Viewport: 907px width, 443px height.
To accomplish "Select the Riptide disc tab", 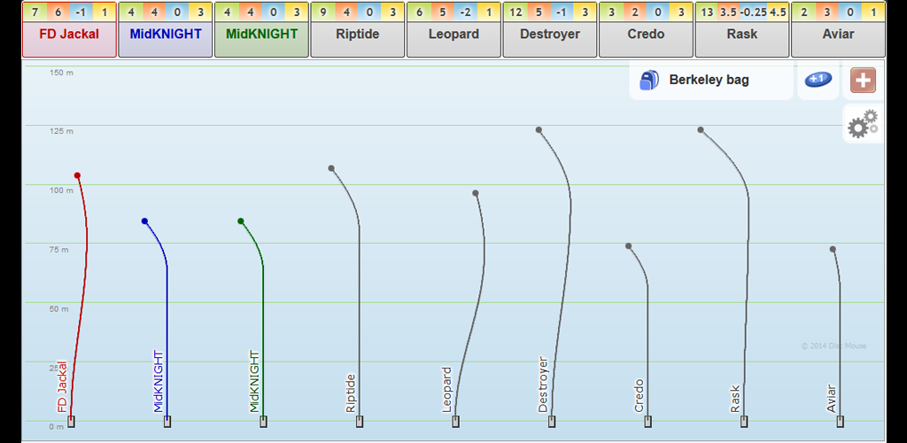I will coord(358,39).
